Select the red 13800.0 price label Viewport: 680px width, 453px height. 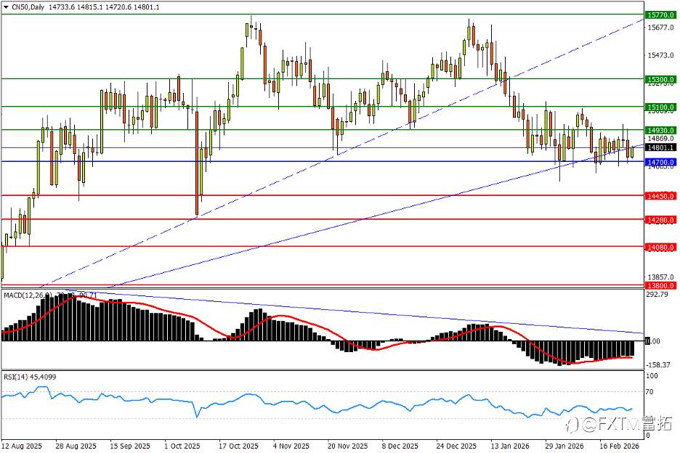click(x=661, y=285)
